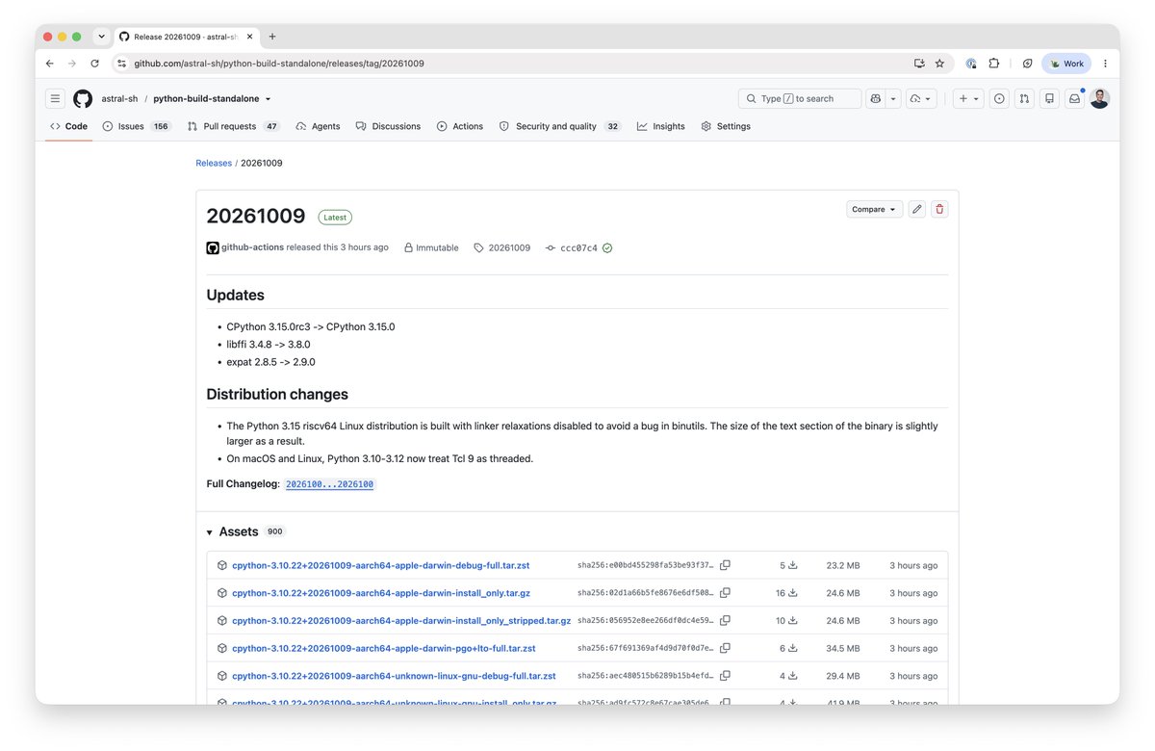Download the apple-darwin-debug-full.tar.zst asset
This screenshot has height=751, width=1155.
pos(381,565)
